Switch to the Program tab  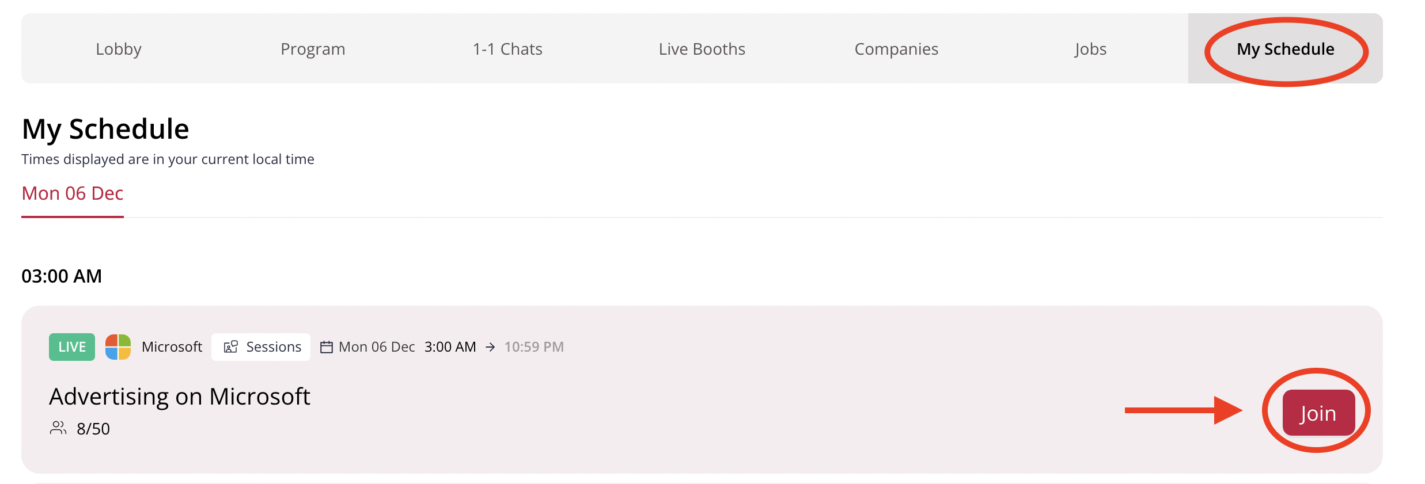coord(313,49)
